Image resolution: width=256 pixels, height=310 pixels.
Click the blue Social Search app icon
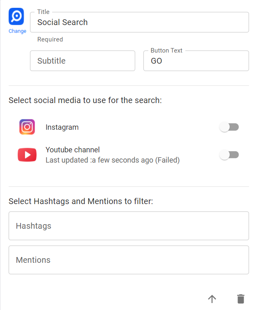click(16, 16)
